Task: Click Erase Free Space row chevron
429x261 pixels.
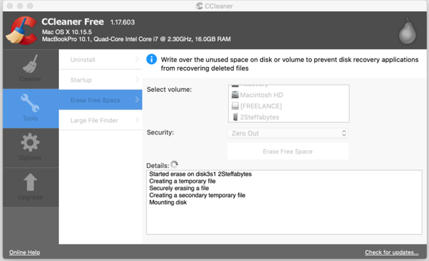Action: click(137, 100)
